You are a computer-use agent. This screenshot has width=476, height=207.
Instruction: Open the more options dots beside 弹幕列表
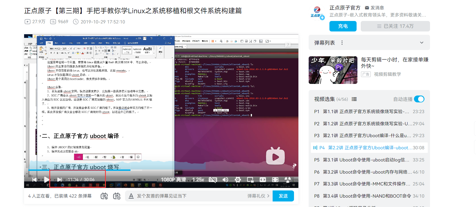point(342,43)
